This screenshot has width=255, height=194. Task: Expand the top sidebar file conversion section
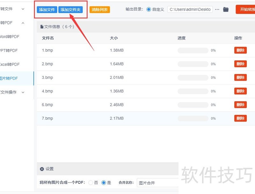point(23,9)
